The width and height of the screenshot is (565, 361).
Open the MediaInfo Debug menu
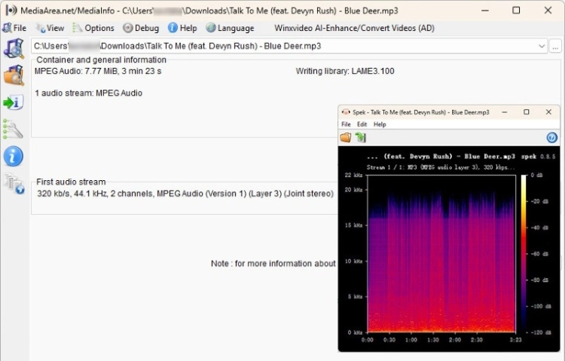[141, 28]
